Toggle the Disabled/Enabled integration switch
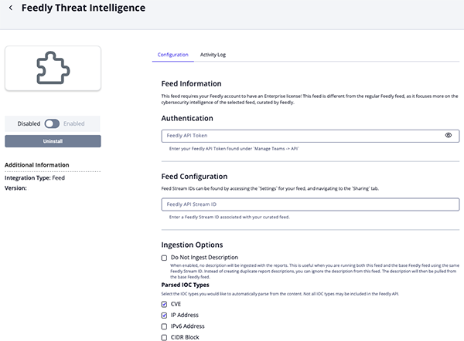 52,123
